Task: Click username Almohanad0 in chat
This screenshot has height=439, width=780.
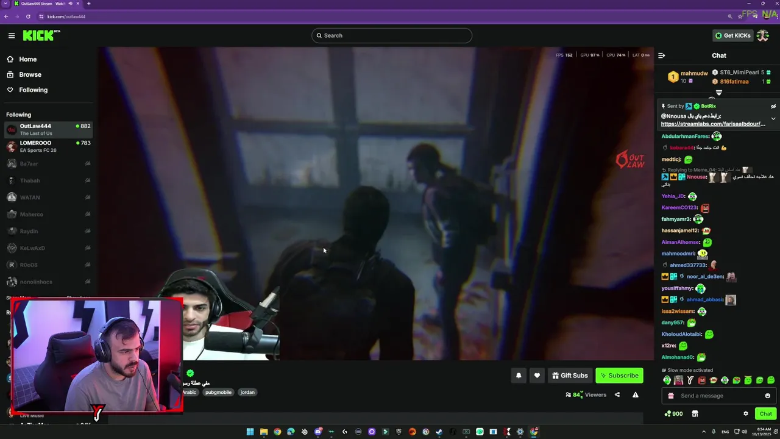Action: point(678,357)
